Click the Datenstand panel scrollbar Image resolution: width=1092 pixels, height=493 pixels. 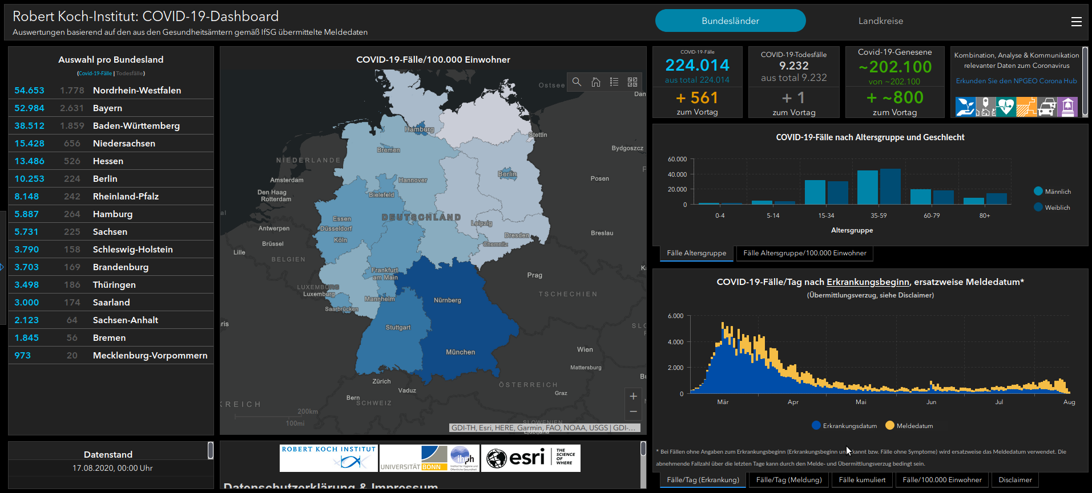(210, 450)
